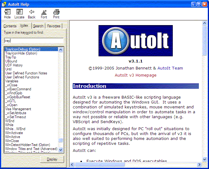Screen dimensions: 209x169
Task: Open the AutoIt v3 Homepage link
Action: coord(135,75)
